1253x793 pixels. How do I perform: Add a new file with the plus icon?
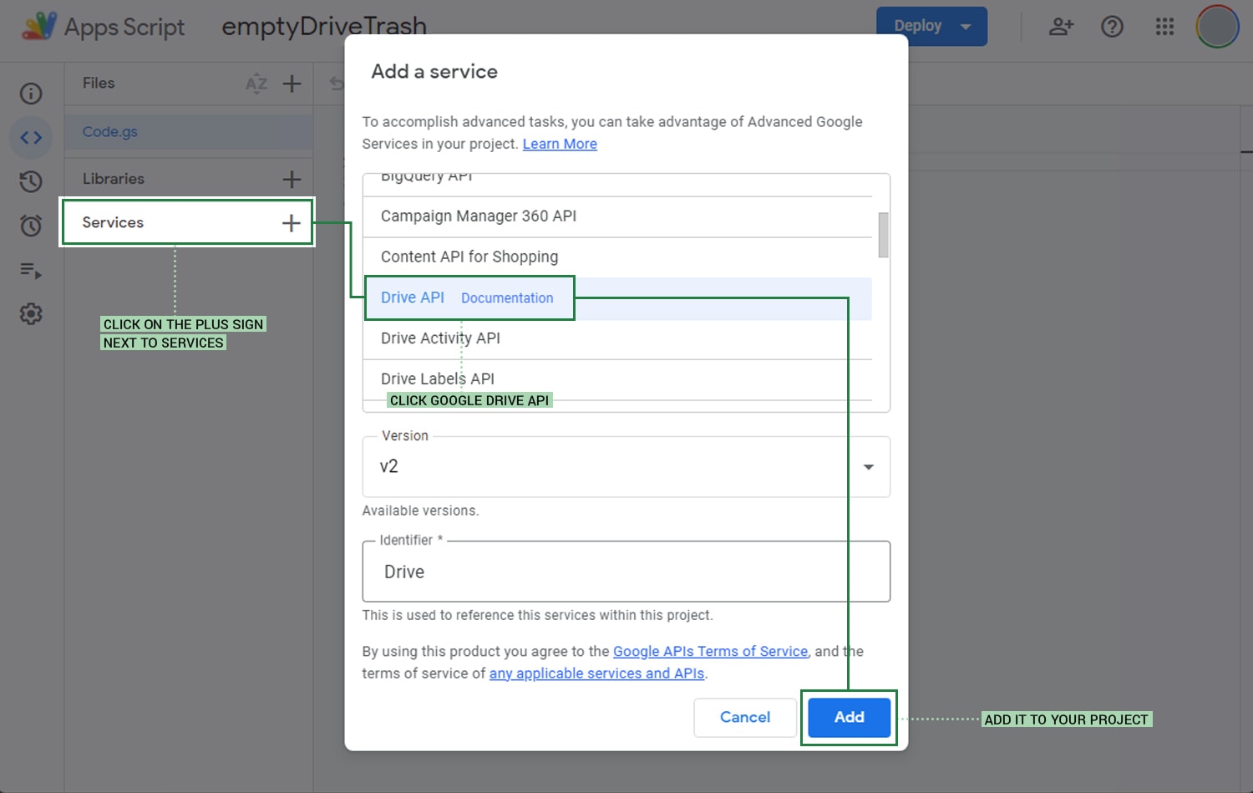click(292, 84)
